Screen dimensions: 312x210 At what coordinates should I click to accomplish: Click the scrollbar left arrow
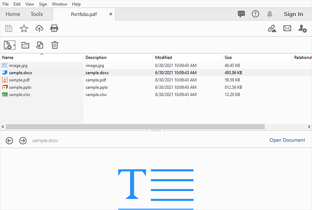click(x=3, y=127)
